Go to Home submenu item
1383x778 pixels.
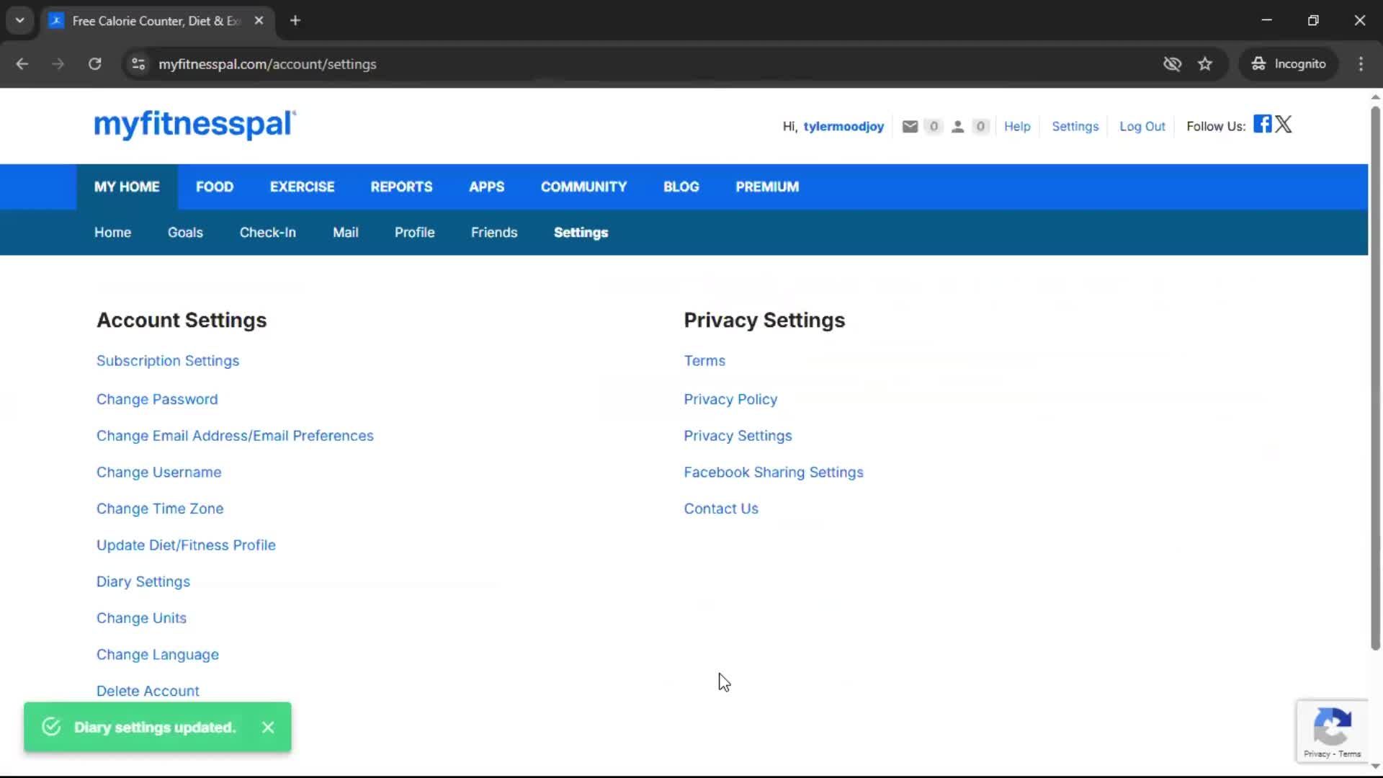(112, 233)
